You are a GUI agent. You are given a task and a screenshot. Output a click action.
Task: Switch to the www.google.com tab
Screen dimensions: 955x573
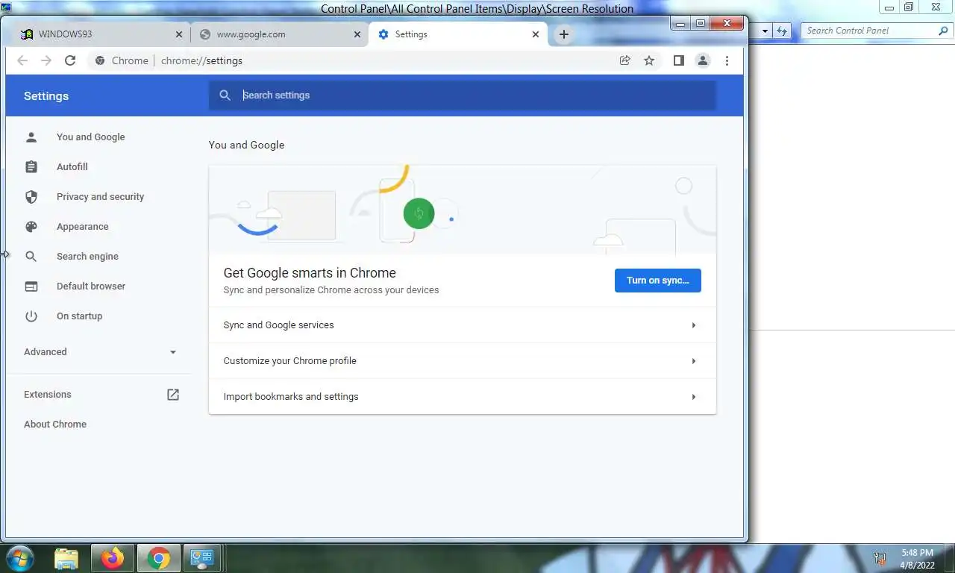280,34
